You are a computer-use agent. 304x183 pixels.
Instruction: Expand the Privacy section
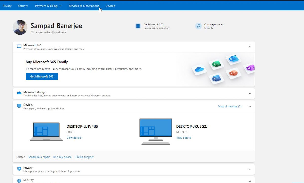(x=250, y=169)
